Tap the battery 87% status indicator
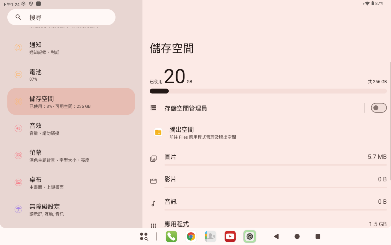This screenshot has width=391, height=245. tap(377, 4)
